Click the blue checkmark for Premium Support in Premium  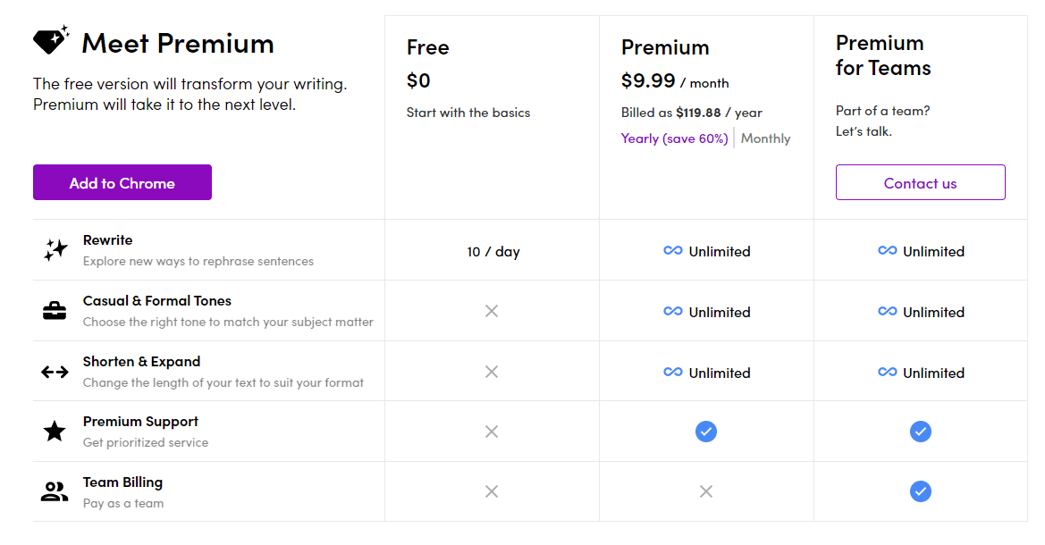click(x=705, y=432)
